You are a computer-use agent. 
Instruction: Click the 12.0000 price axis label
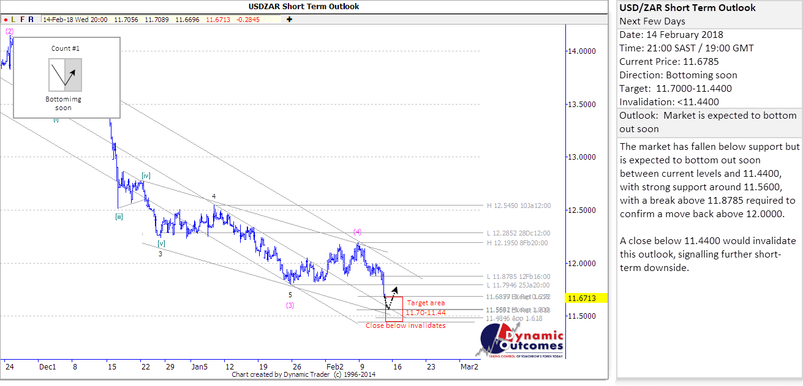(x=582, y=264)
